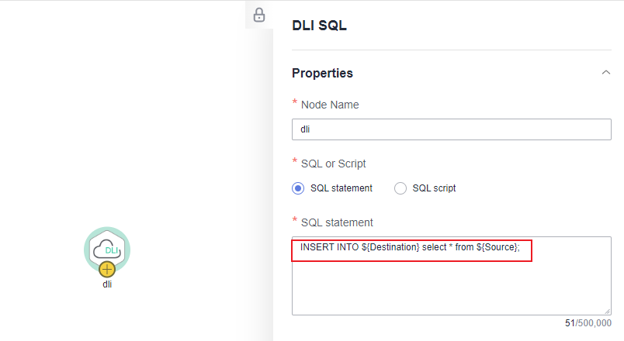Select the SQL statement radio button

click(x=298, y=188)
